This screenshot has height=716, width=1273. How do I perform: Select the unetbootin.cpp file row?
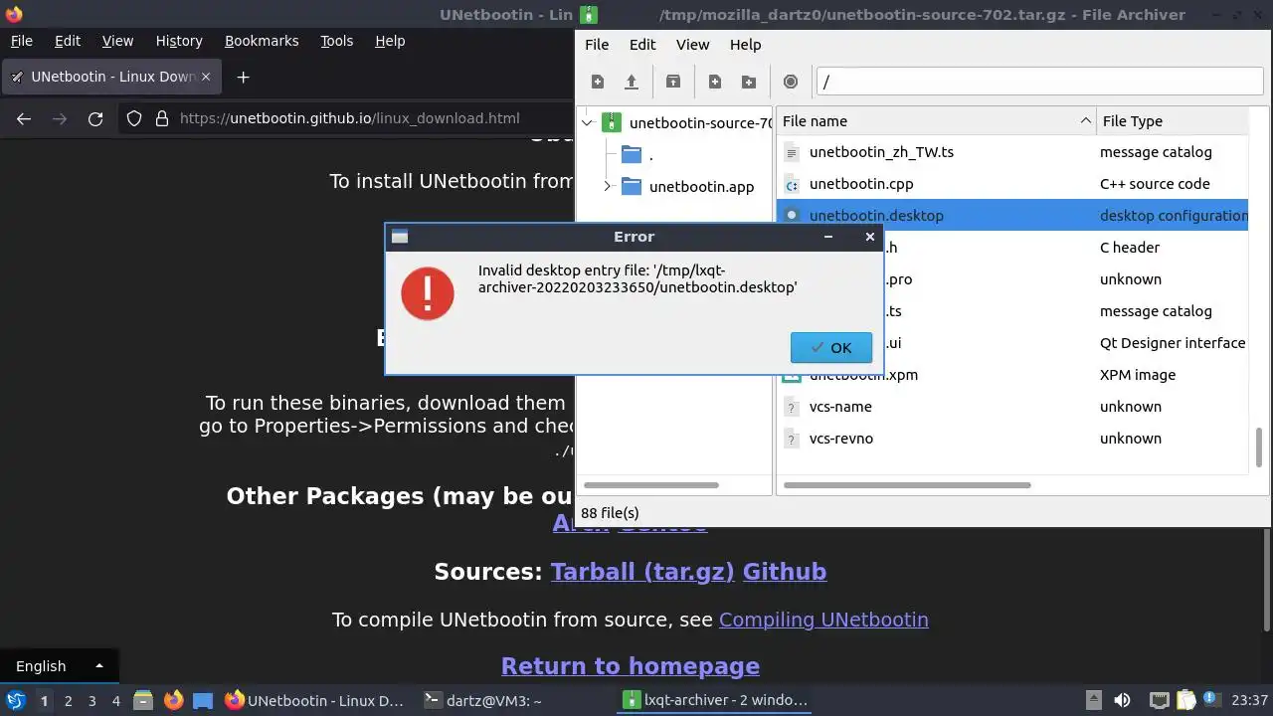pos(1011,184)
